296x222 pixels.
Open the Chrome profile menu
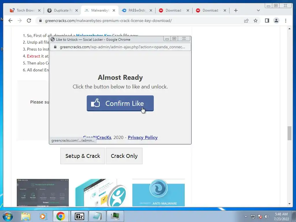click(x=276, y=21)
